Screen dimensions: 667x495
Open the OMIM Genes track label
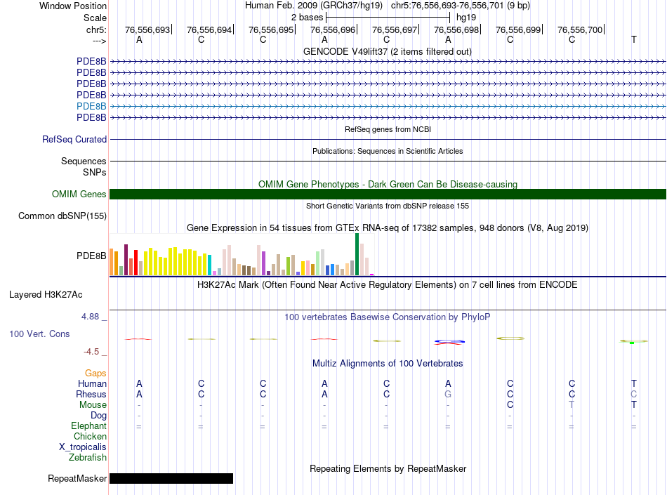tap(79, 194)
